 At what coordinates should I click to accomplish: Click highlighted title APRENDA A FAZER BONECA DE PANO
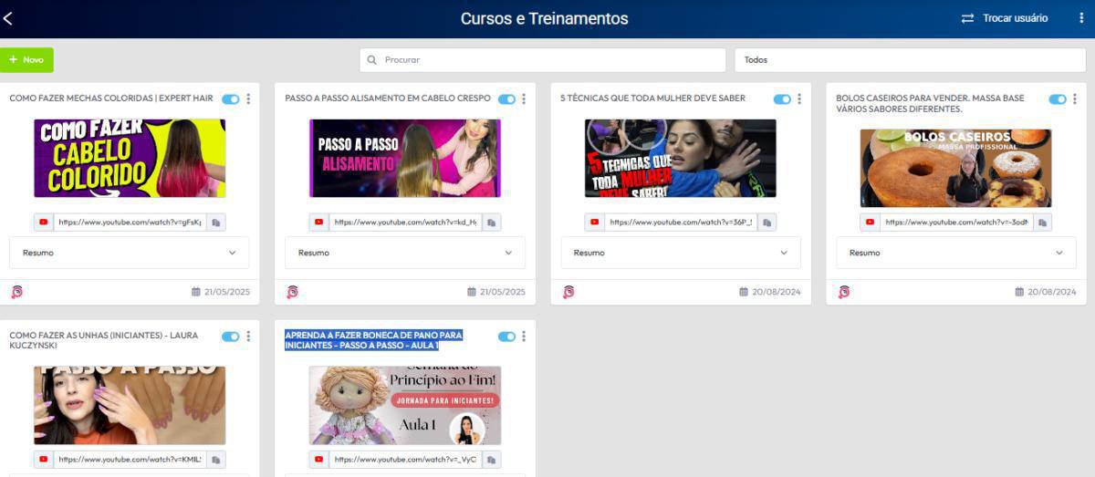click(x=374, y=340)
